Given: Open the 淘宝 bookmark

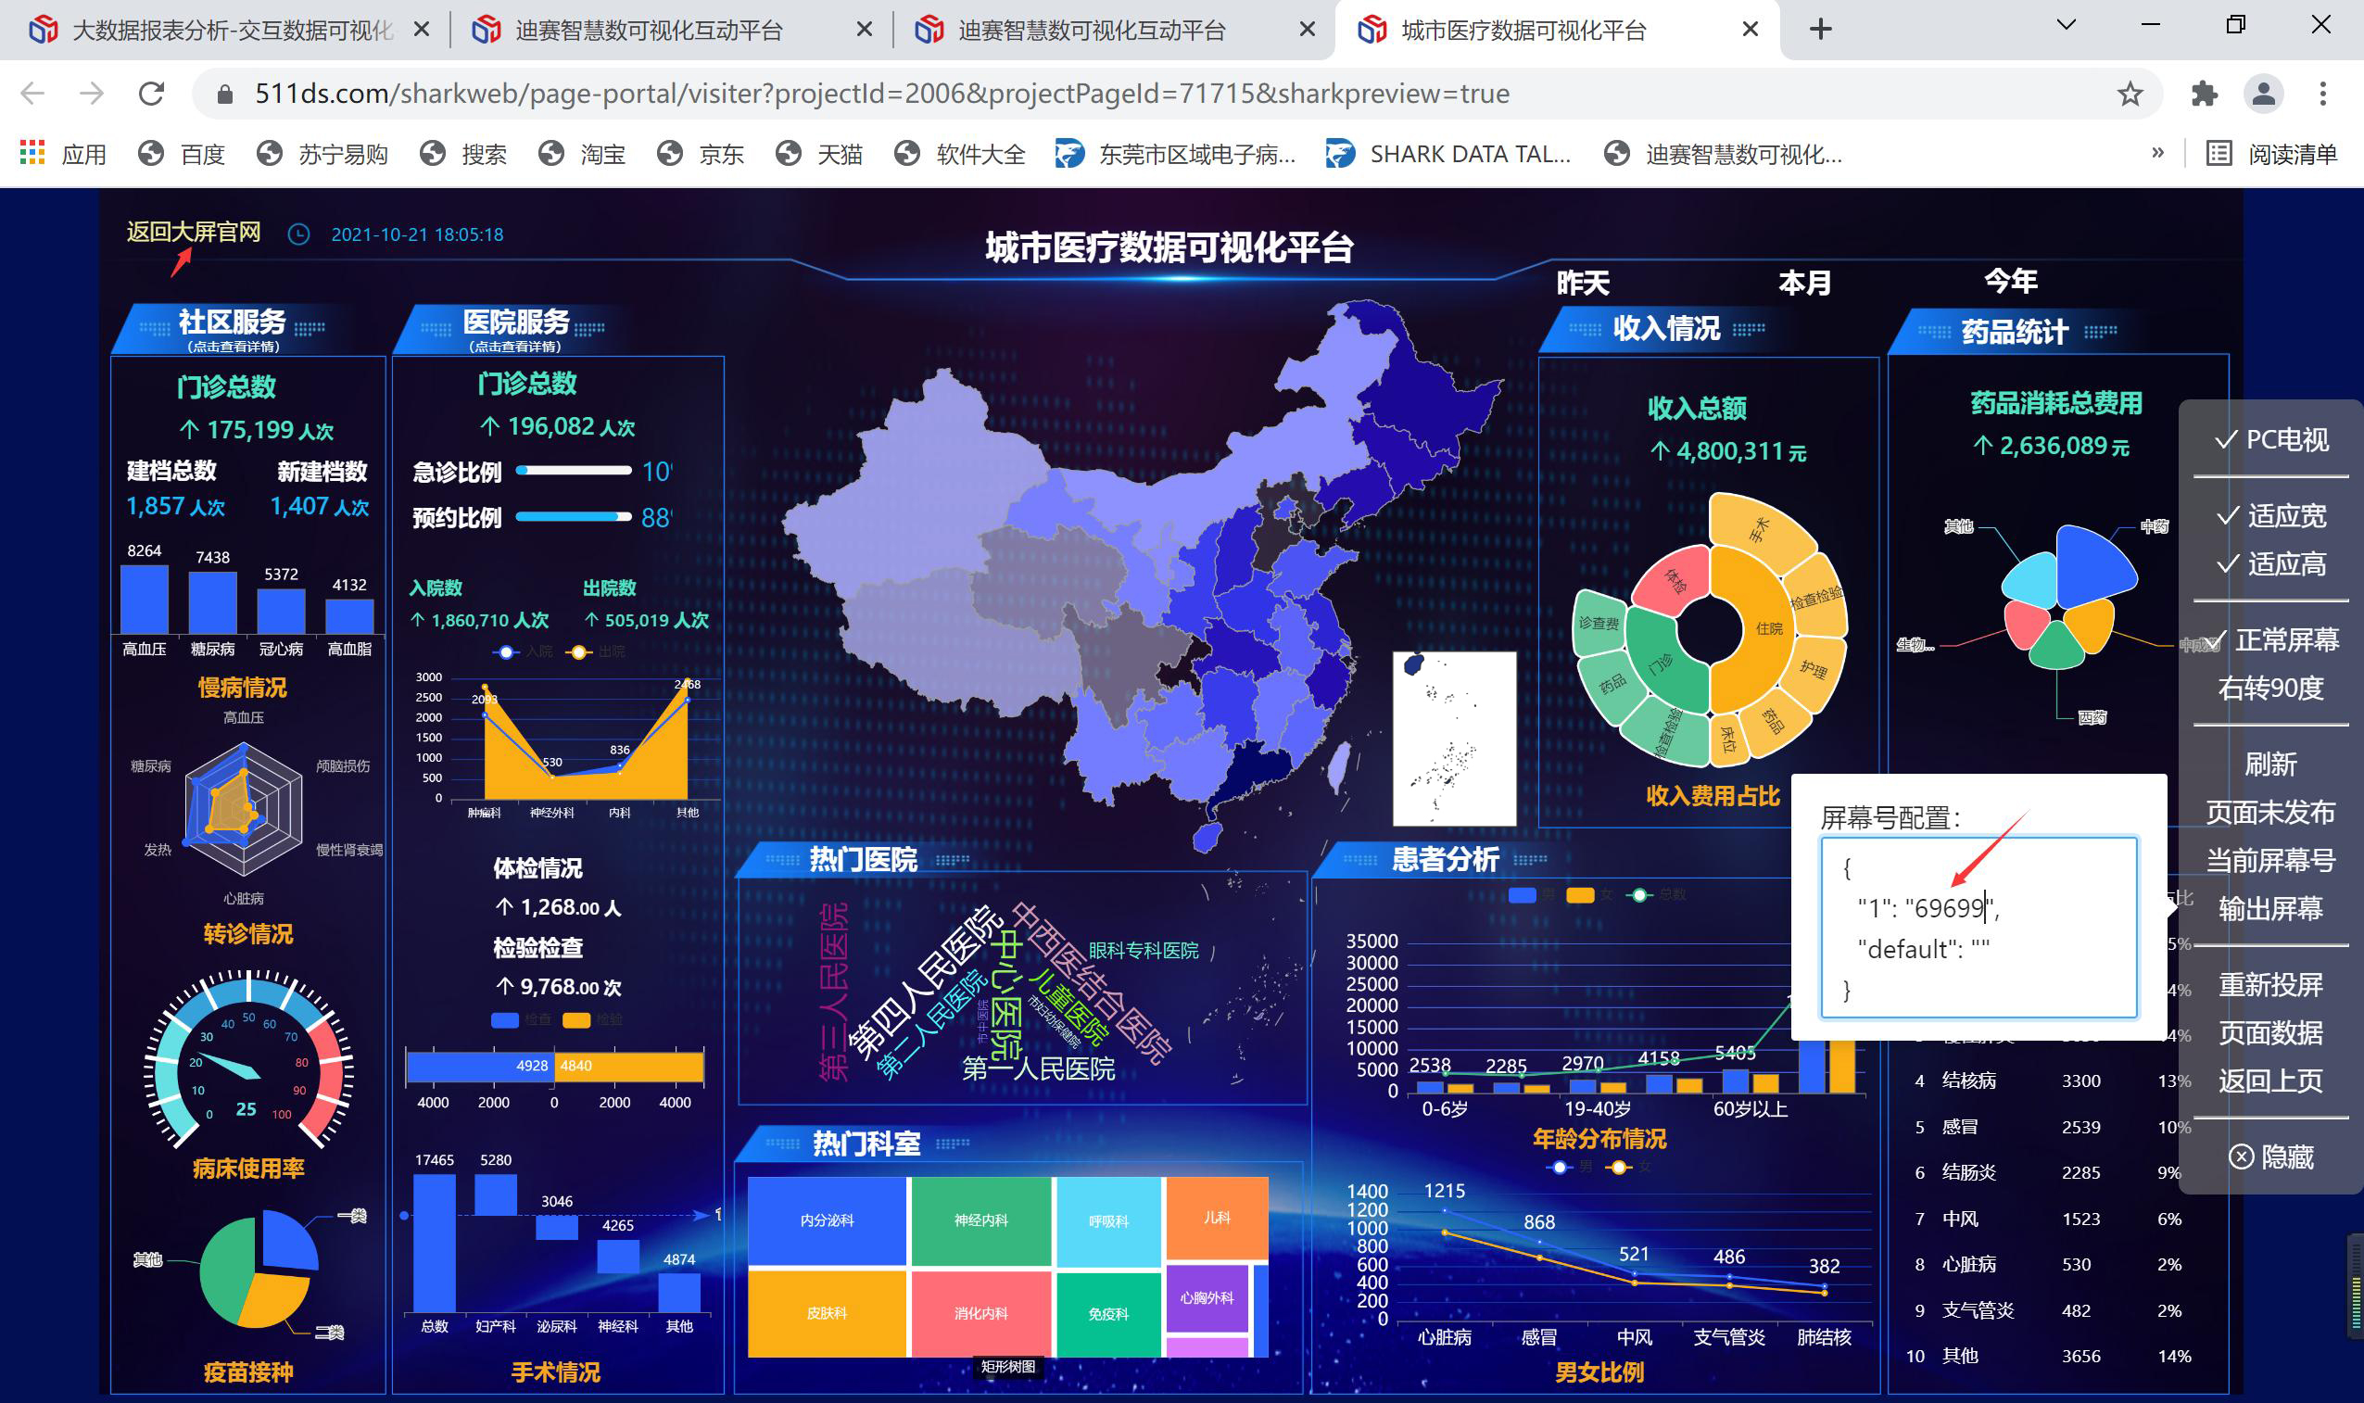Looking at the screenshot, I should (x=581, y=153).
